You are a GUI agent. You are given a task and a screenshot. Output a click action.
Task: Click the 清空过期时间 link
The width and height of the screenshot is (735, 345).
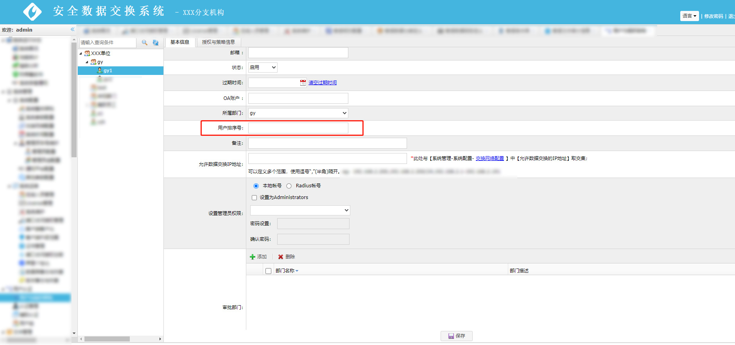click(323, 83)
